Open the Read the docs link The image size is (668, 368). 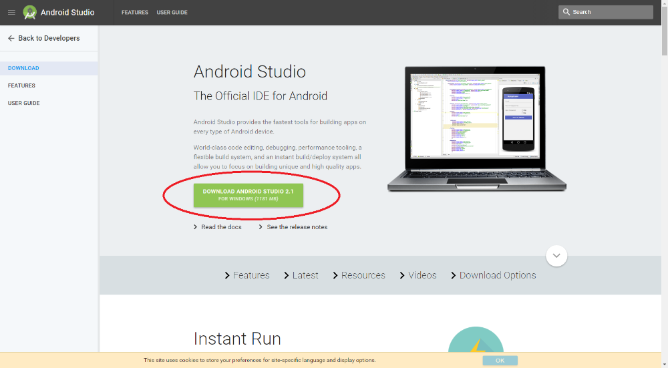[218, 227]
